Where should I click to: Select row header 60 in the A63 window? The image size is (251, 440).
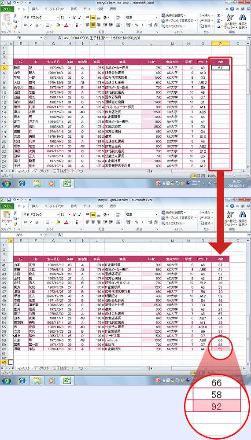point(4,349)
